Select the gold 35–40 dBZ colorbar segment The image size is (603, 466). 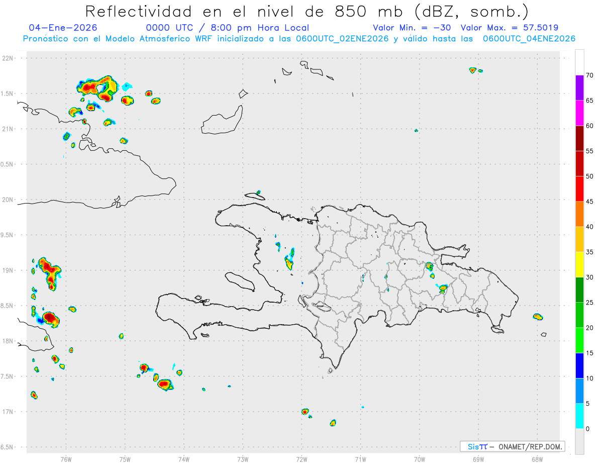click(x=579, y=239)
